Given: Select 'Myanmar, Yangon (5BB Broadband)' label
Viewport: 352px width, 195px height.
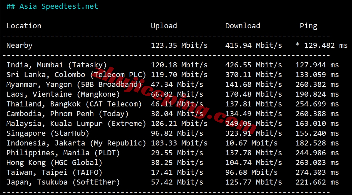Looking at the screenshot, I should pyautogui.click(x=74, y=85).
